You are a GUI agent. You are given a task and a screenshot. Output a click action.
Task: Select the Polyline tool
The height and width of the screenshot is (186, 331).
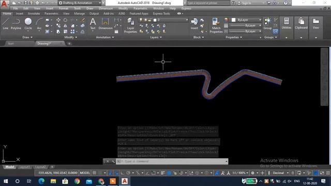tap(16, 24)
